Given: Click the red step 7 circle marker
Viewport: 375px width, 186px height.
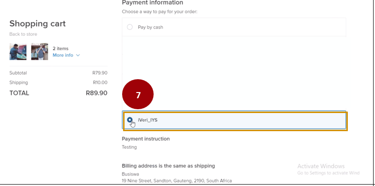Looking at the screenshot, I should coord(138,94).
